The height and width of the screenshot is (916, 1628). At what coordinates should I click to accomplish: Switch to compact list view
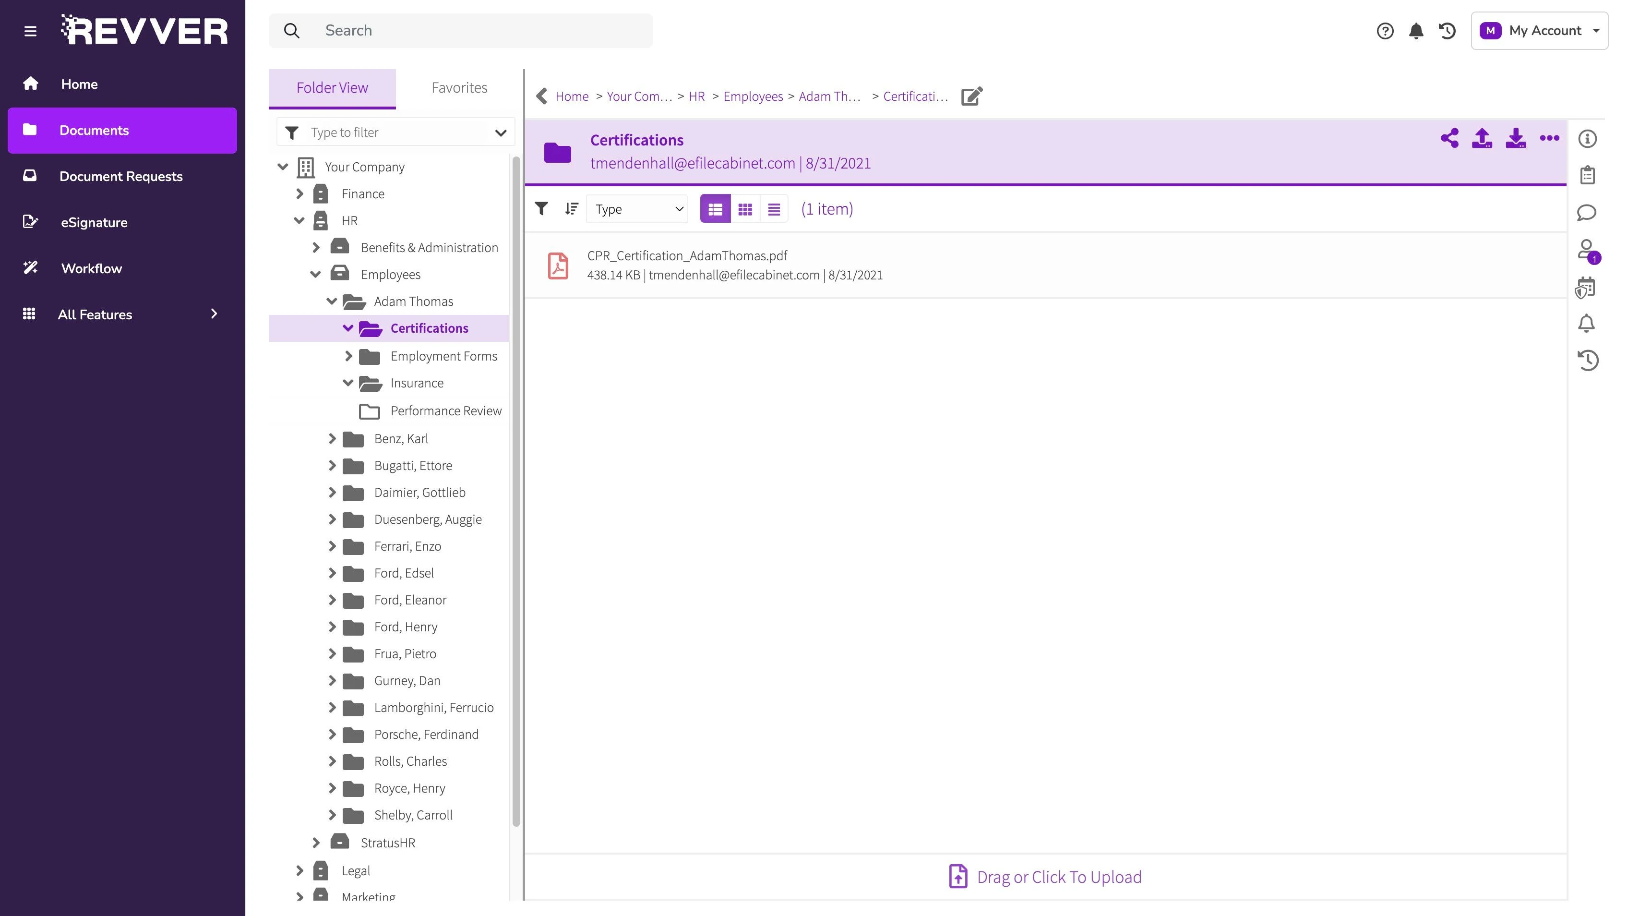tap(774, 209)
